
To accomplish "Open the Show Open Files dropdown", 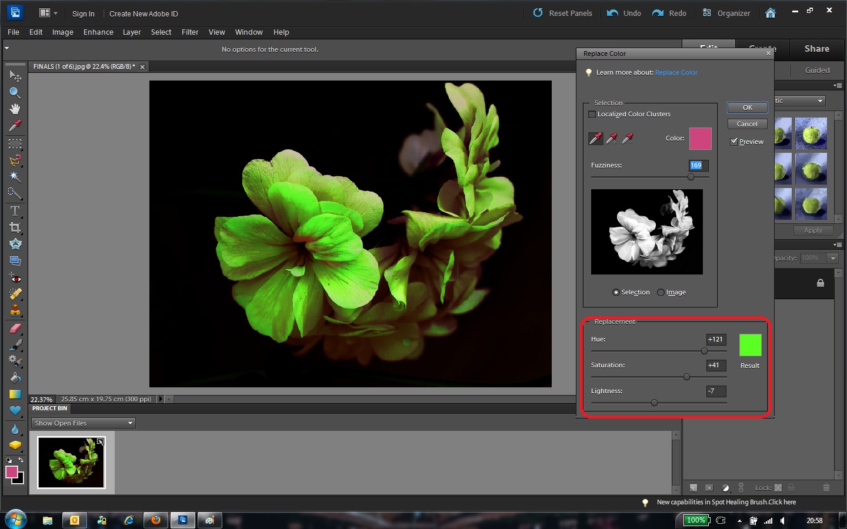I will (84, 423).
